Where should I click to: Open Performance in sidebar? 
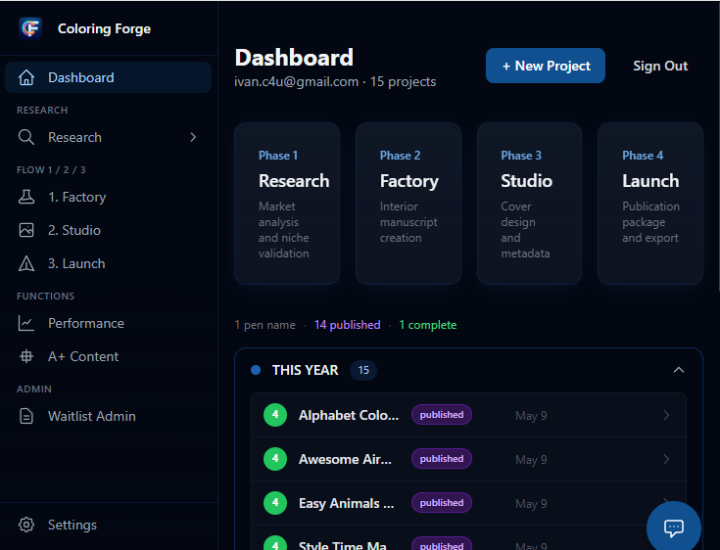click(108, 323)
